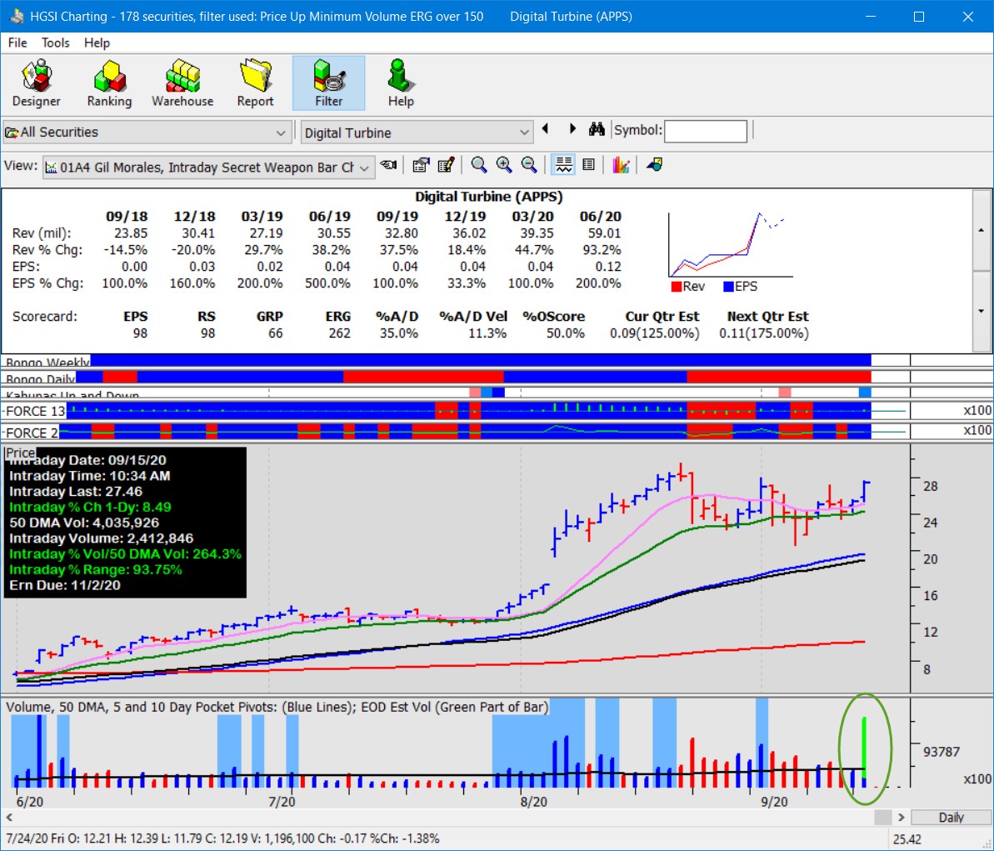Click the Price panel label
Image resolution: width=994 pixels, height=851 pixels.
click(x=20, y=453)
